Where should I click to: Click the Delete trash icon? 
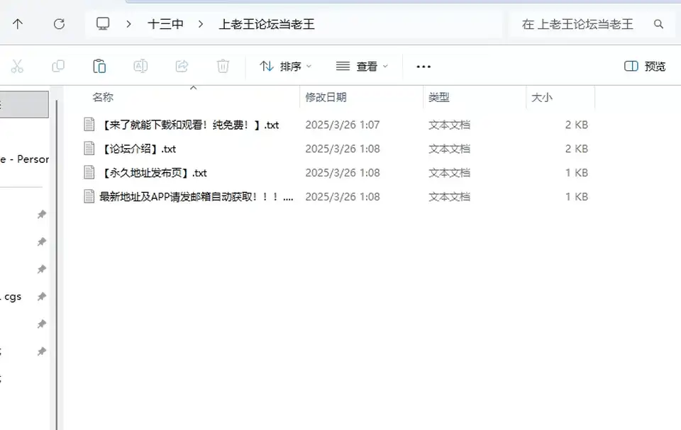coord(223,67)
